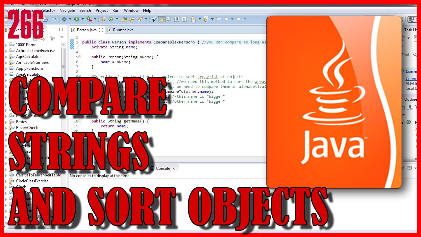Open the Help menu
Viewport: 421px width, 237px height.
tap(147, 11)
